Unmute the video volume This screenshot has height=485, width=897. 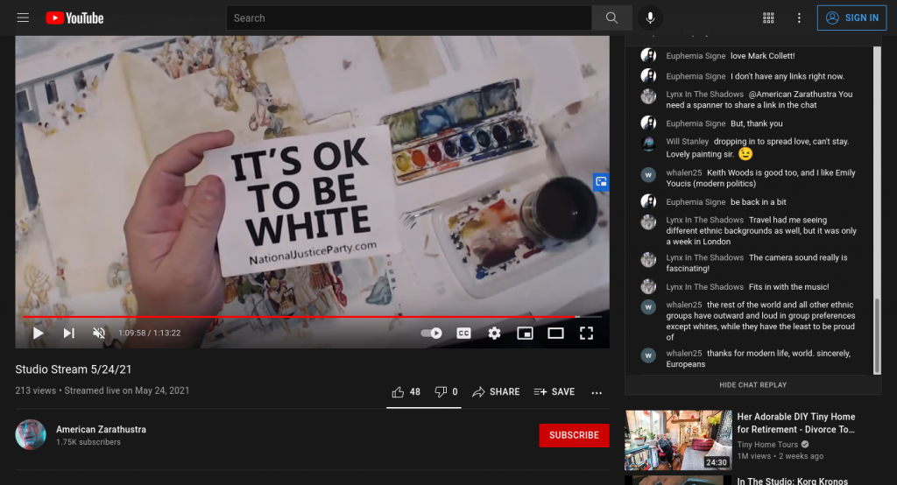[99, 333]
